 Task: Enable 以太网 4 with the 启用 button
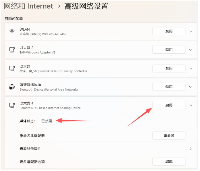(169, 105)
